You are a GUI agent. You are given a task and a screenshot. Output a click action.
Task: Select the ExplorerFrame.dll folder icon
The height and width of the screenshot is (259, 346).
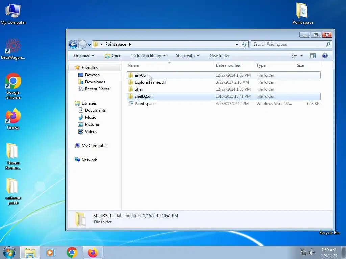point(130,82)
